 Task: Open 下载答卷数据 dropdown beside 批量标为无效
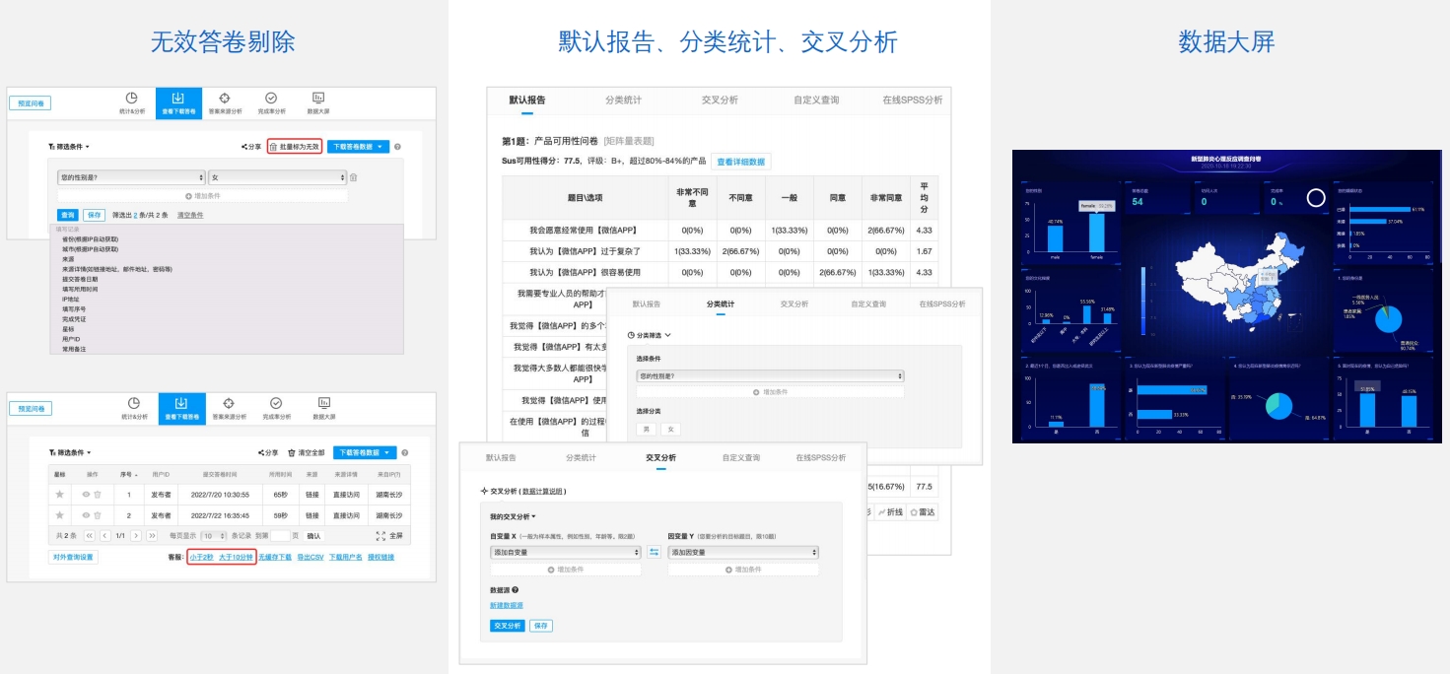358,146
